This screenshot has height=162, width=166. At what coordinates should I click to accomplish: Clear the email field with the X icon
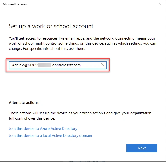coord(102,65)
